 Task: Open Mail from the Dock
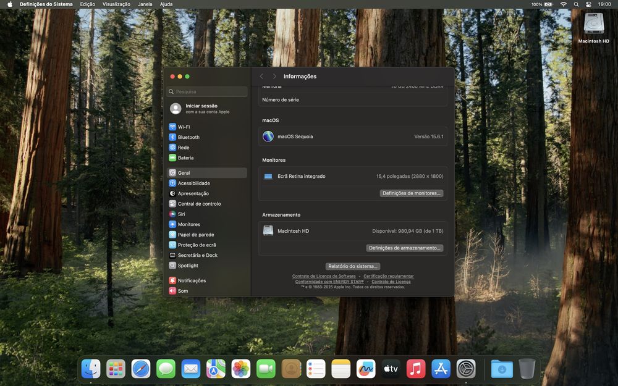click(x=191, y=369)
